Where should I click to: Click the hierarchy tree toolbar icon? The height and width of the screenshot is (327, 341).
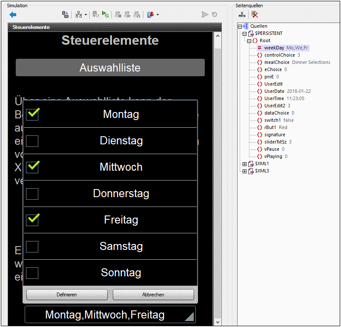[x=79, y=14]
